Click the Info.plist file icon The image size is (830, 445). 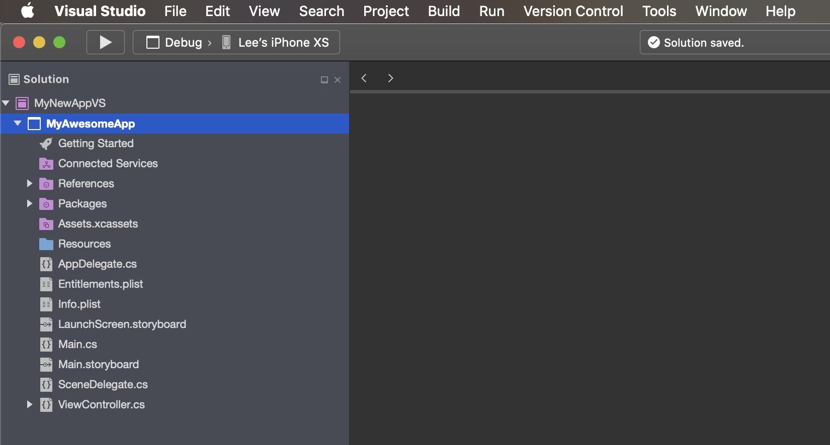coord(46,304)
